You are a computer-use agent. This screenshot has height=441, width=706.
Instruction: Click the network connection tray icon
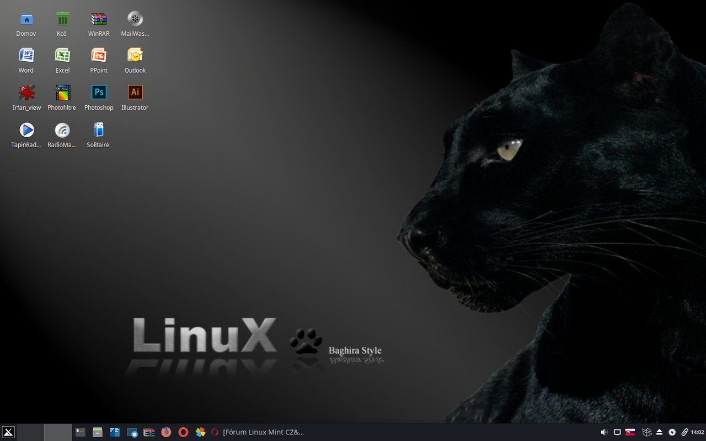(617, 432)
